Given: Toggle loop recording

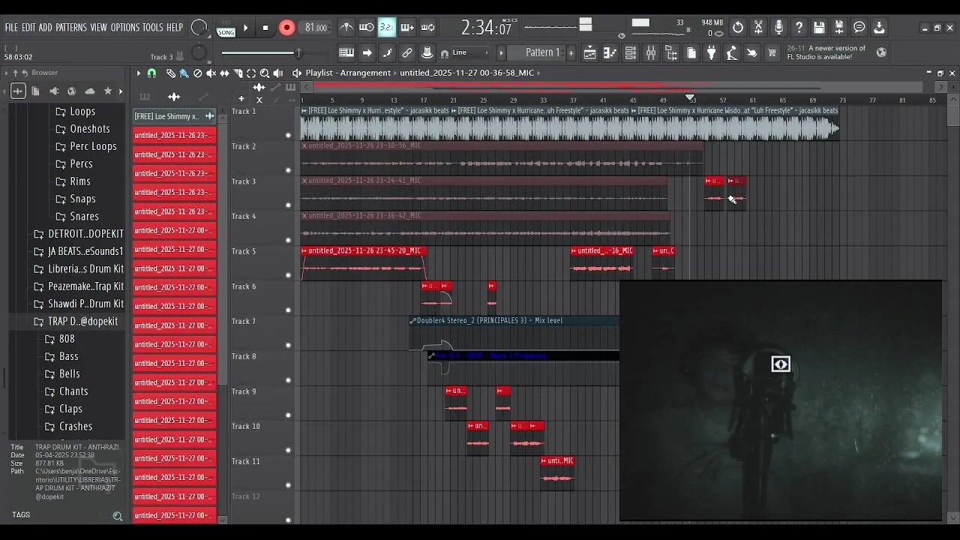Looking at the screenshot, I should click(427, 28).
